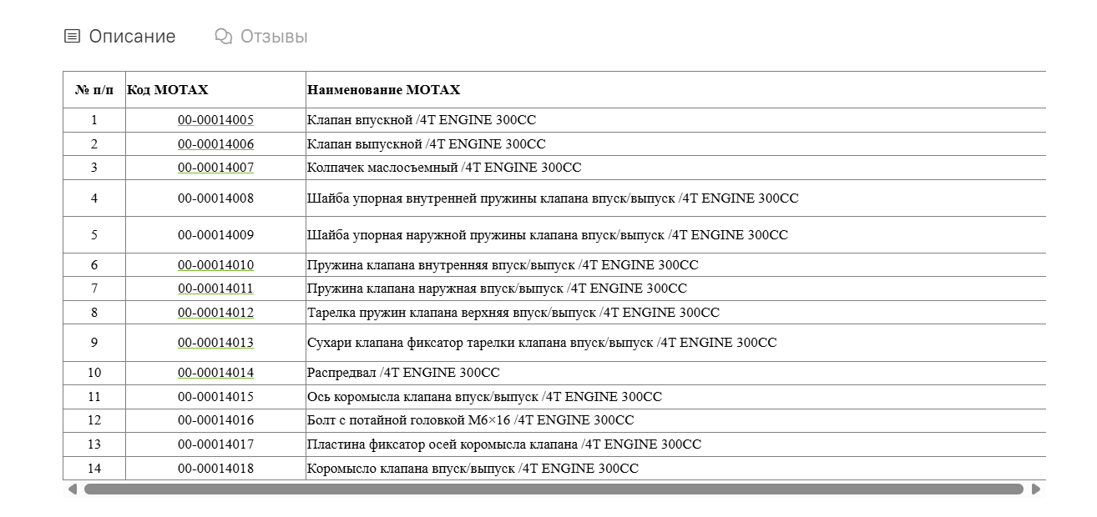This screenshot has width=1097, height=517.
Task: Select 'Пружина клапана наружная' name cell
Action: coord(676,289)
